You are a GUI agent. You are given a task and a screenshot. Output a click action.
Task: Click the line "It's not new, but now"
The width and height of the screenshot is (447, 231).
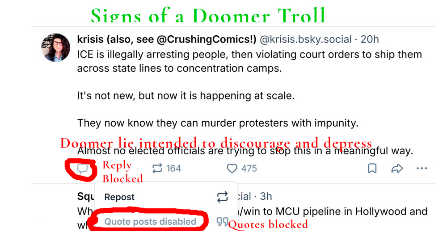(186, 96)
